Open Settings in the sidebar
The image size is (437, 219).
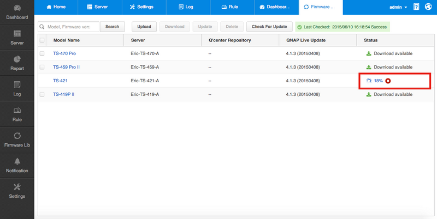pyautogui.click(x=17, y=191)
